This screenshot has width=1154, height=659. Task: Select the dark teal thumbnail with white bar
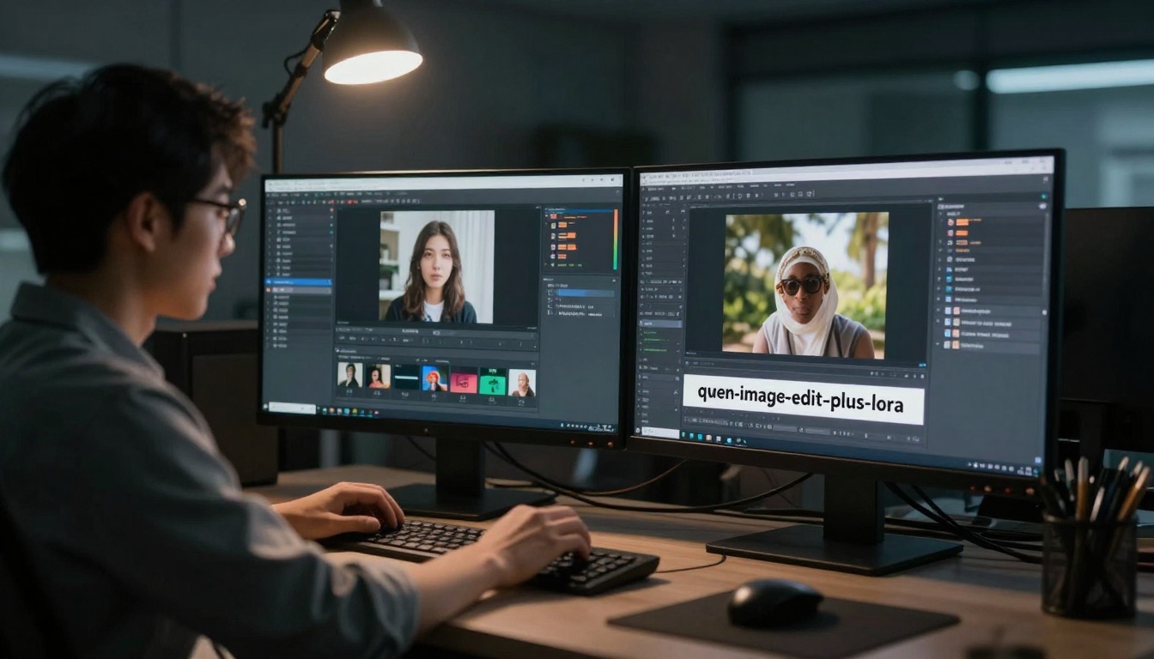coord(406,377)
